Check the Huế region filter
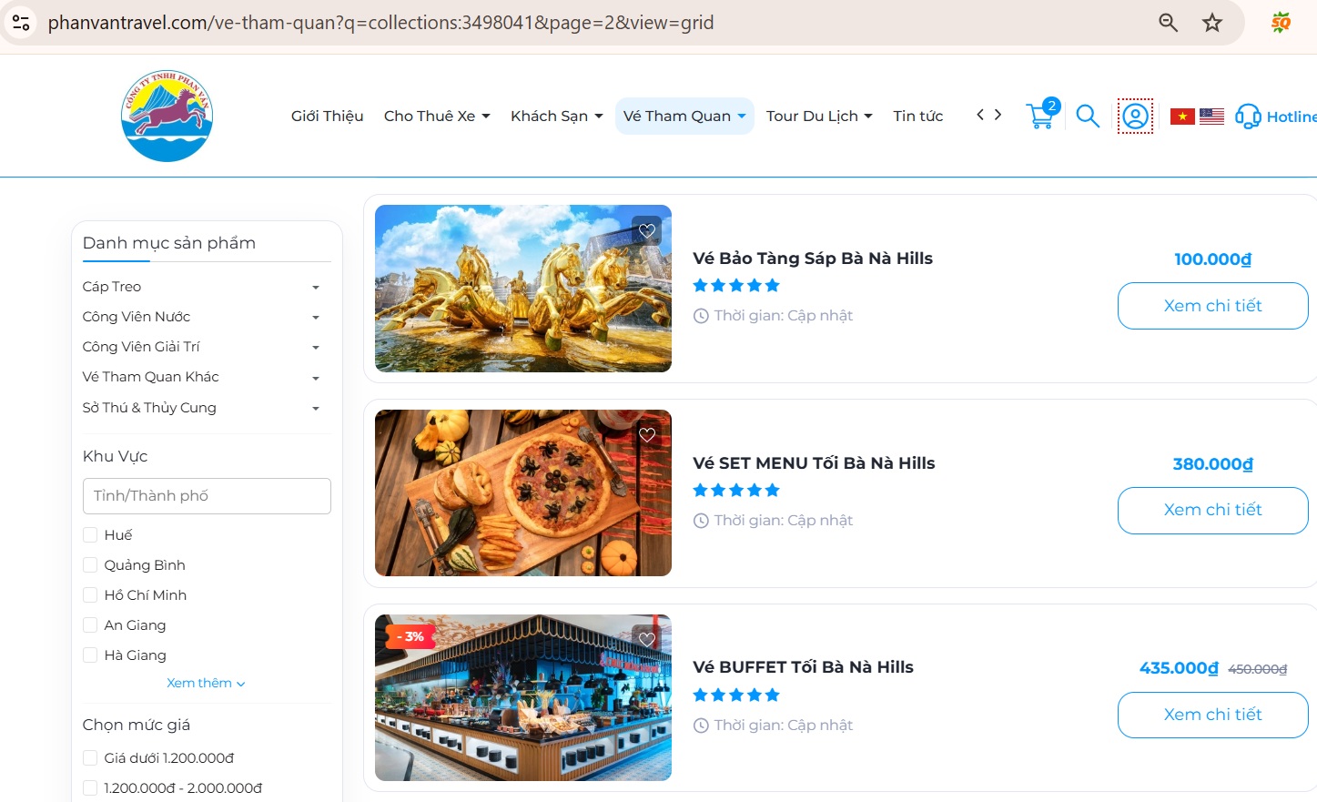Image resolution: width=1317 pixels, height=802 pixels. pos(90,534)
